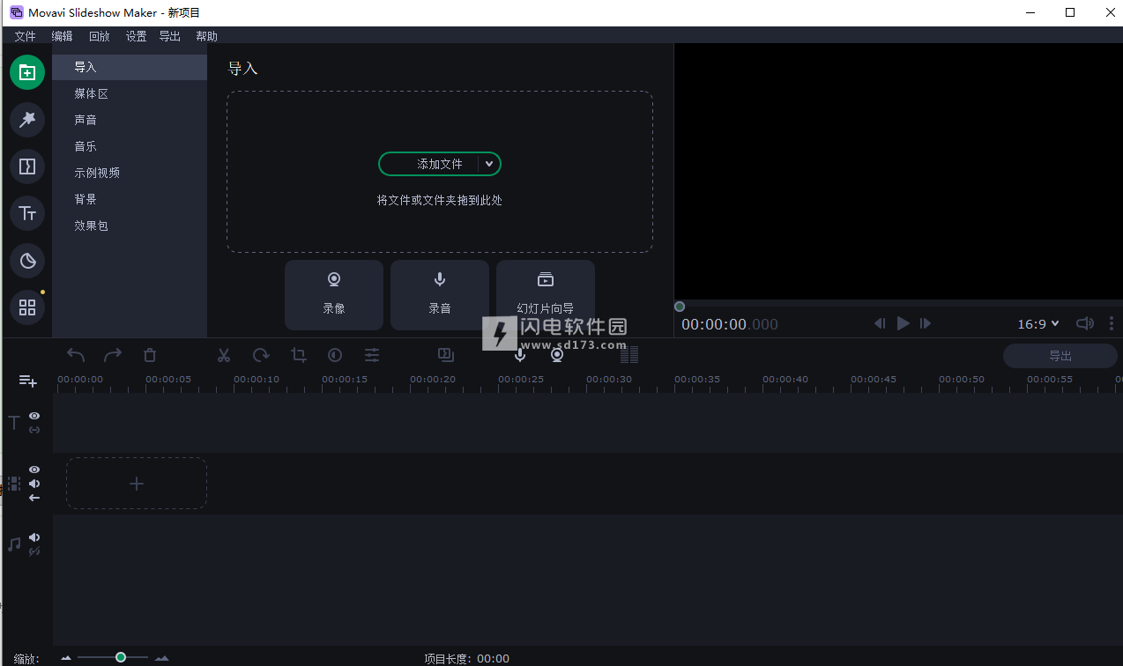The width and height of the screenshot is (1123, 666).
Task: Open the Clip Properties sliders icon
Action: pyautogui.click(x=373, y=355)
